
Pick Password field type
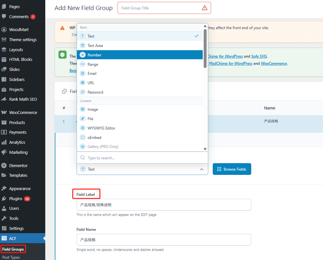[140, 92]
